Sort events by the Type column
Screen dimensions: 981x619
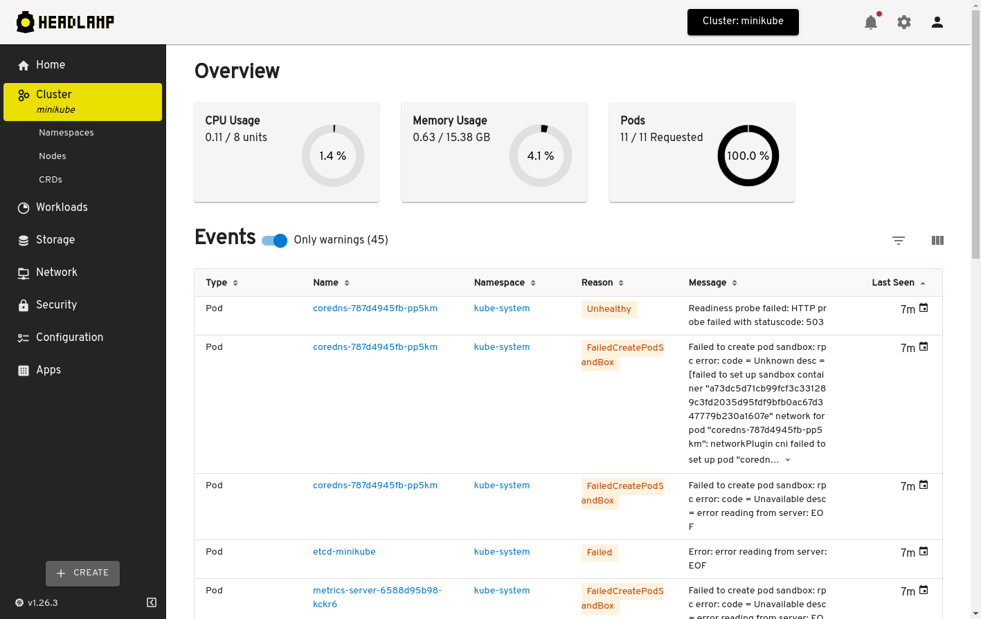217,283
